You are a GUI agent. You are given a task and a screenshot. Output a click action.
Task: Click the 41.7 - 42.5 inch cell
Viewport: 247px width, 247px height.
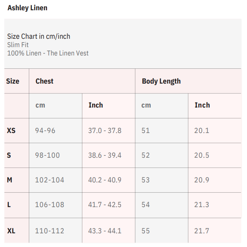point(105,205)
